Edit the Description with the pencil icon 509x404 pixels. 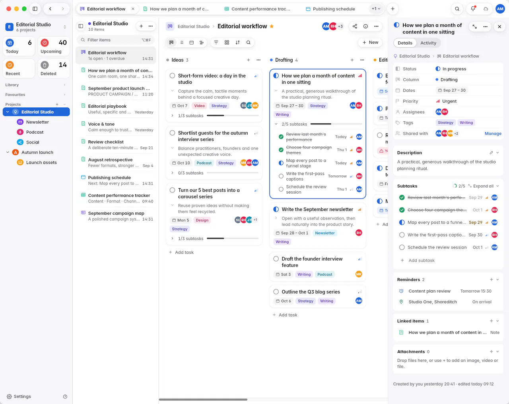[491, 153]
